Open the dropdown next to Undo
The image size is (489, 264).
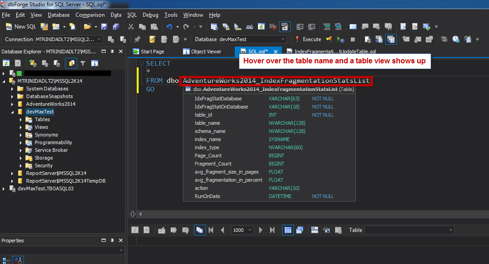pyautogui.click(x=178, y=27)
